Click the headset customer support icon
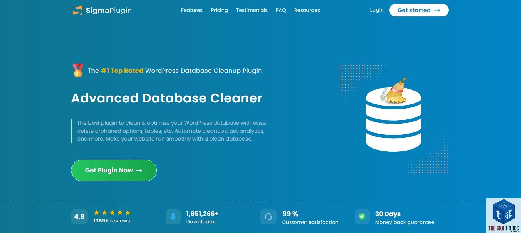This screenshot has height=233, width=521. [268, 217]
